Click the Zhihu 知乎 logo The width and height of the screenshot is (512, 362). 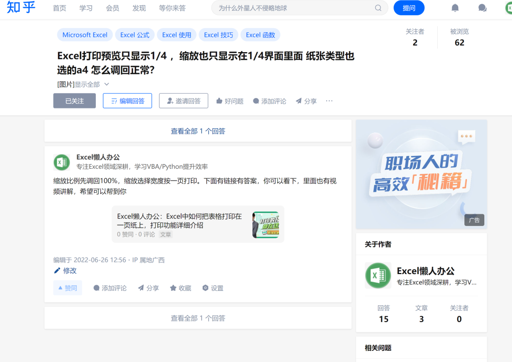pos(21,7)
